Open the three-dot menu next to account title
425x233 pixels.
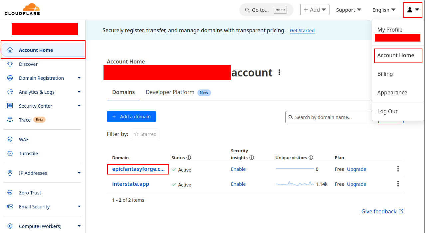(x=279, y=72)
